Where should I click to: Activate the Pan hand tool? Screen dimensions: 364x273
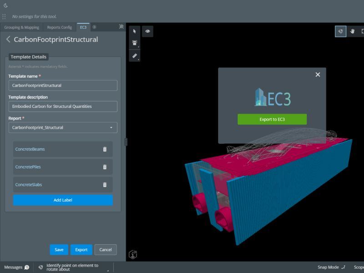[352, 31]
